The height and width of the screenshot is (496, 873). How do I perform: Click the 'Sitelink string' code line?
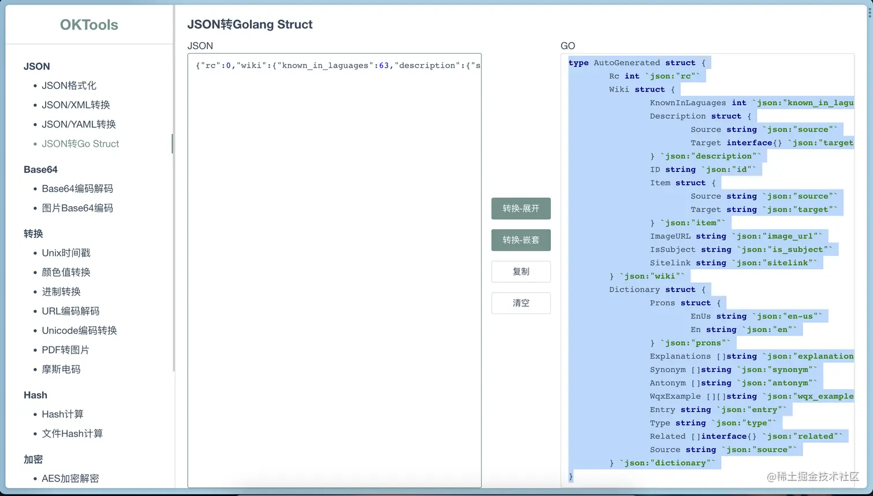[x=733, y=263]
